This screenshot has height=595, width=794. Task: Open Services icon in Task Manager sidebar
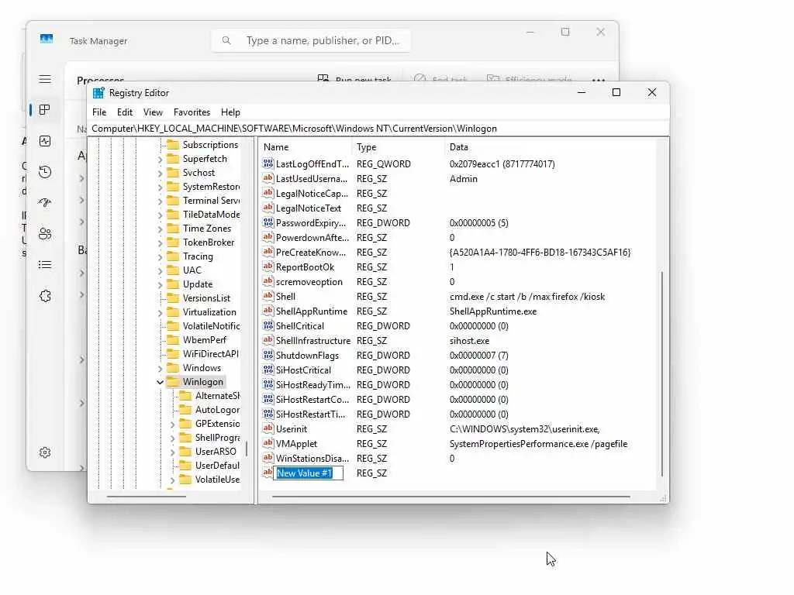coord(44,295)
